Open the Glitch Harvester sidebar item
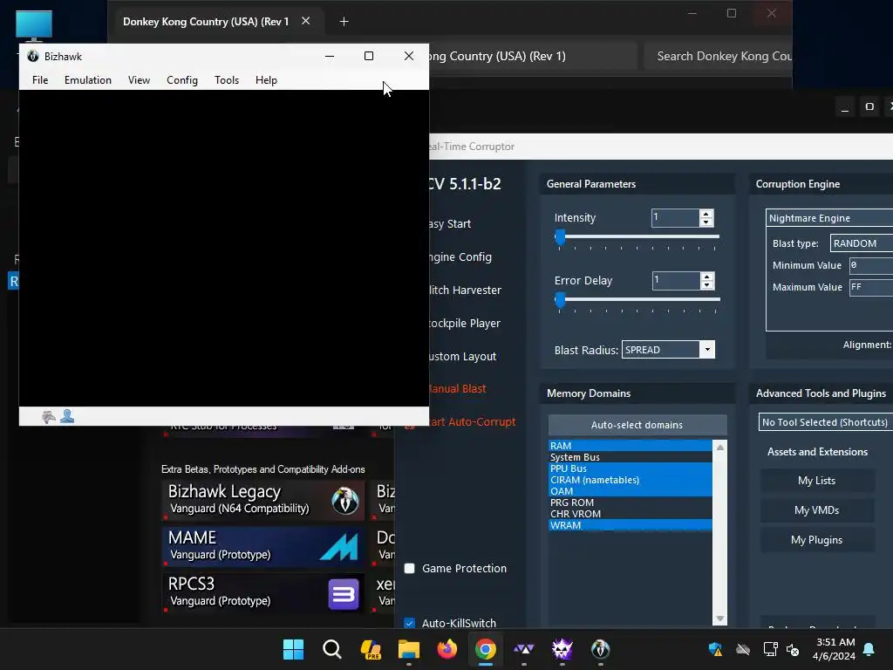Viewport: 893px width, 670px height. [x=465, y=290]
